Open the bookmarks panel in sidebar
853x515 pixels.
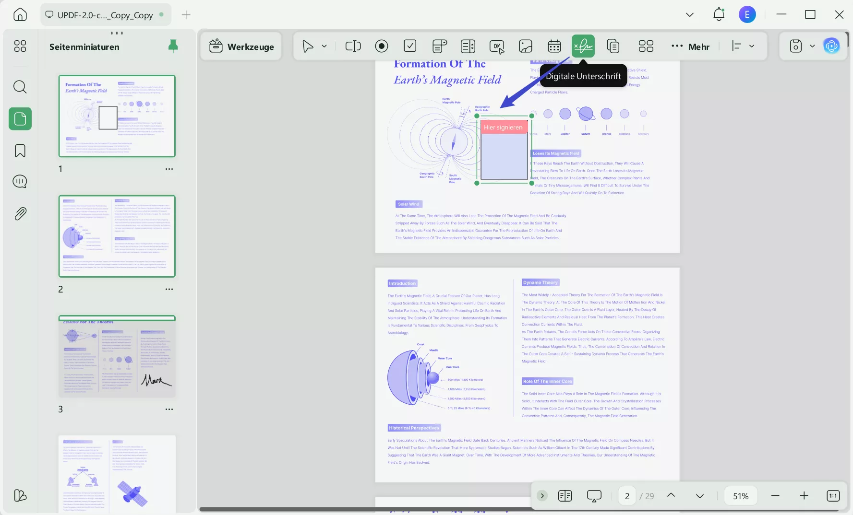click(20, 151)
